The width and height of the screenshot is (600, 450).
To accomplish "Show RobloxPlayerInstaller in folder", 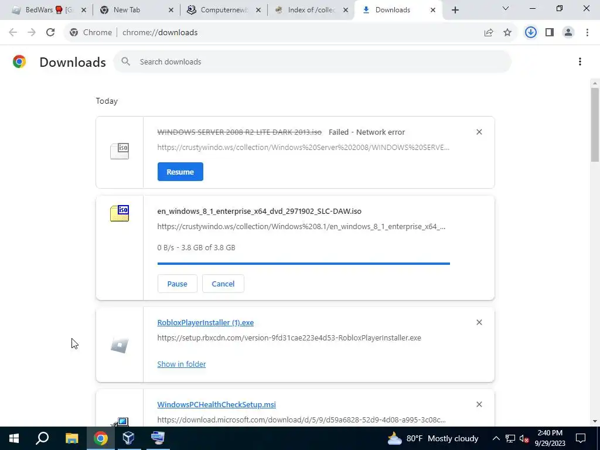I will (x=182, y=364).
